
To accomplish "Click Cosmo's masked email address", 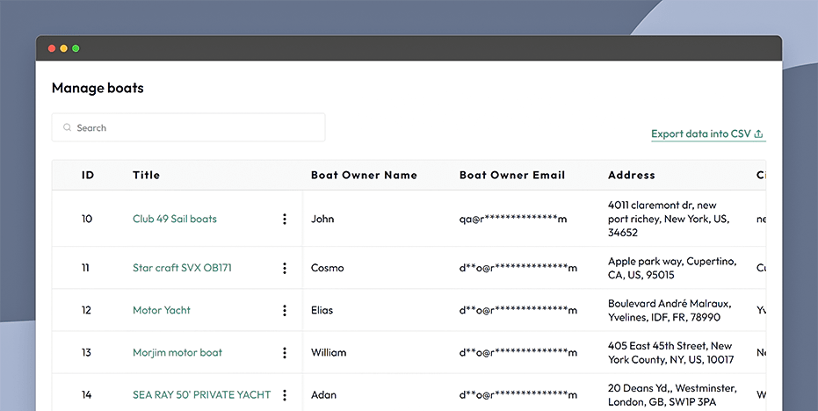I will (x=518, y=268).
